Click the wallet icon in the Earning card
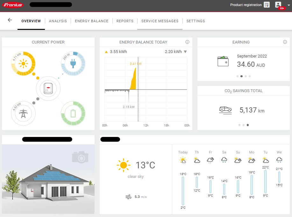292x217 pixels. pyautogui.click(x=223, y=61)
